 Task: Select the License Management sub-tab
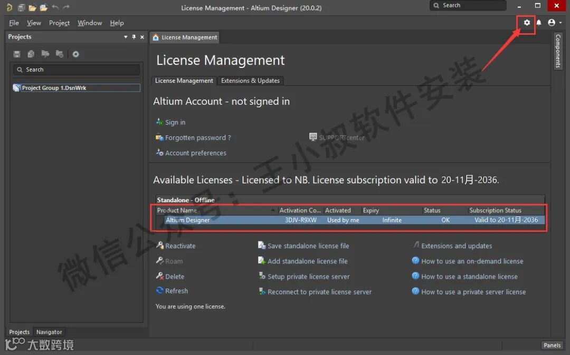184,81
